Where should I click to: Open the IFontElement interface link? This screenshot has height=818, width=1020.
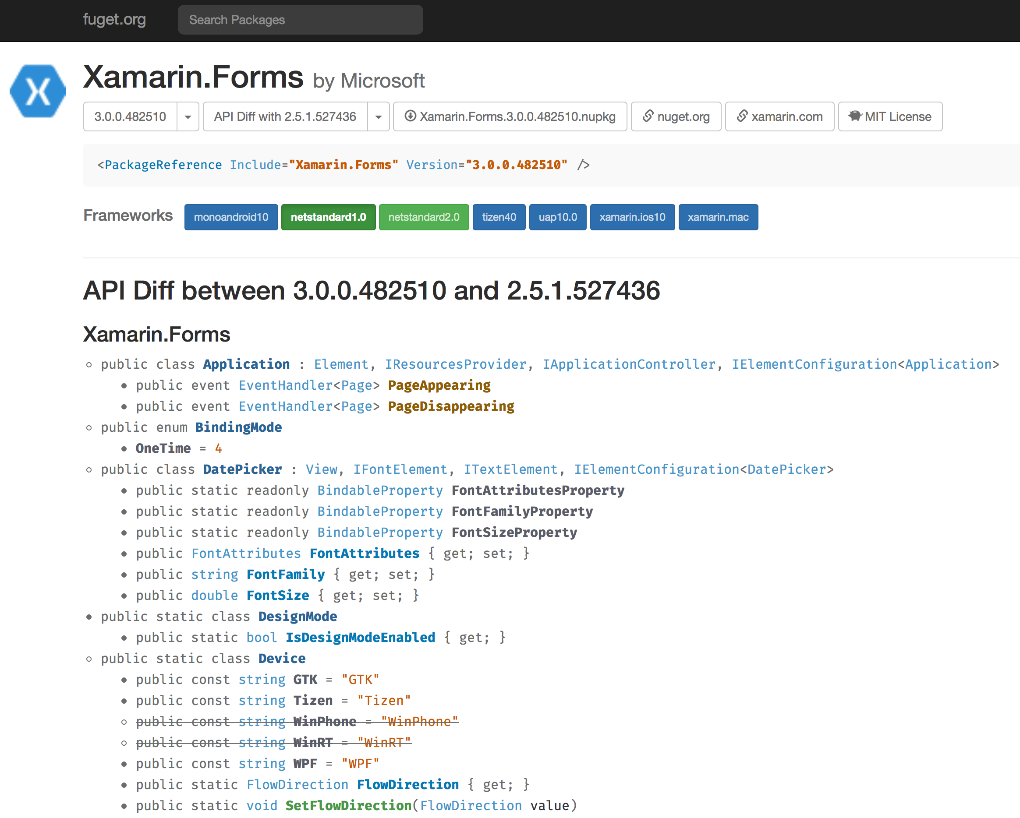coord(400,469)
